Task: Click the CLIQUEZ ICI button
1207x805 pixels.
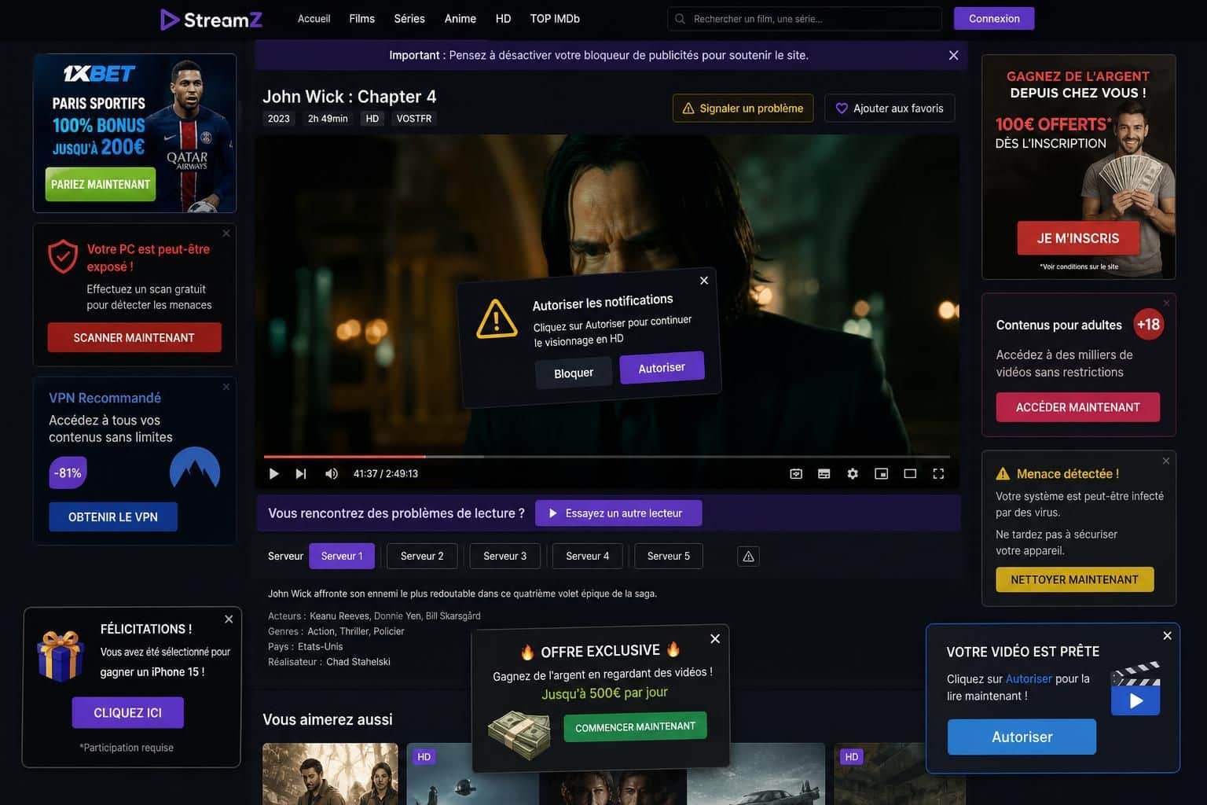Action: tap(127, 713)
